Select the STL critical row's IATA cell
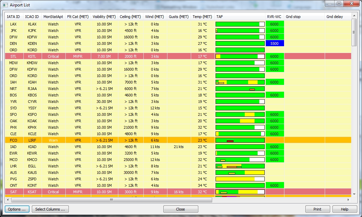This screenshot has width=362, height=217. (x=14, y=56)
